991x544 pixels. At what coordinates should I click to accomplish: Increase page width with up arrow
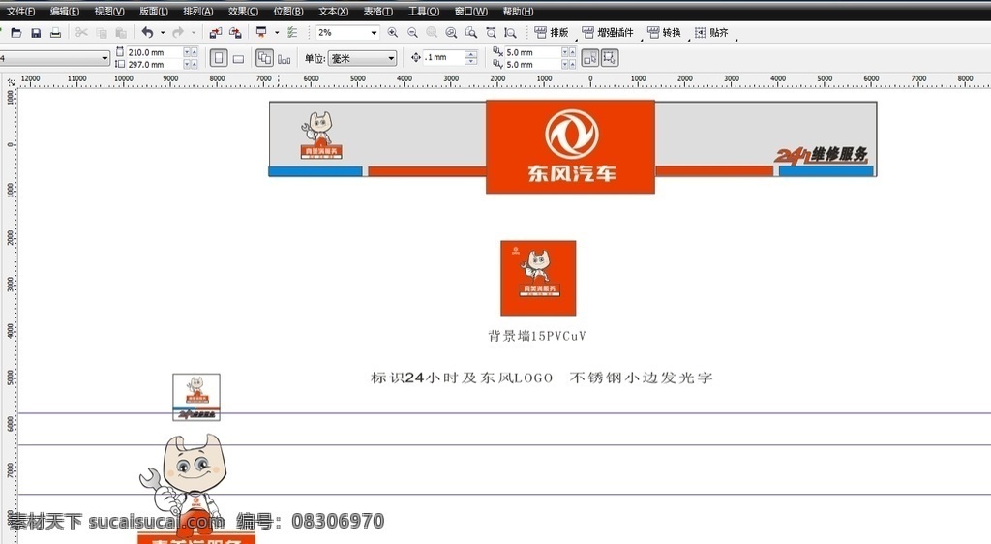coord(194,52)
